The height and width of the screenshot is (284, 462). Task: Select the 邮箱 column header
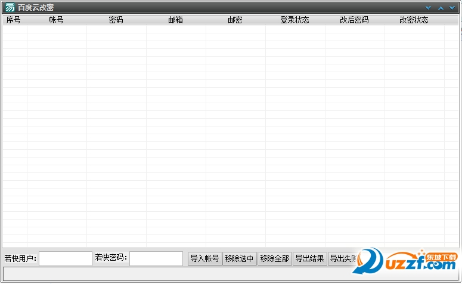point(176,20)
